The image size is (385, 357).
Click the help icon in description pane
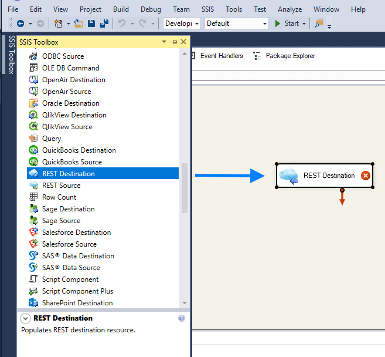[x=182, y=318]
